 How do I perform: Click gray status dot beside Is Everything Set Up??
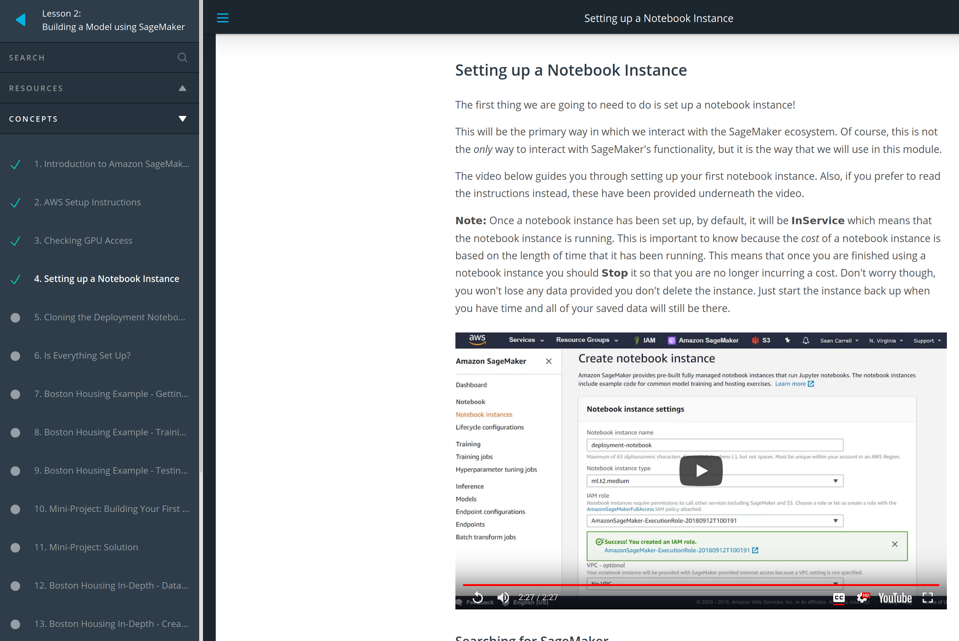point(15,356)
